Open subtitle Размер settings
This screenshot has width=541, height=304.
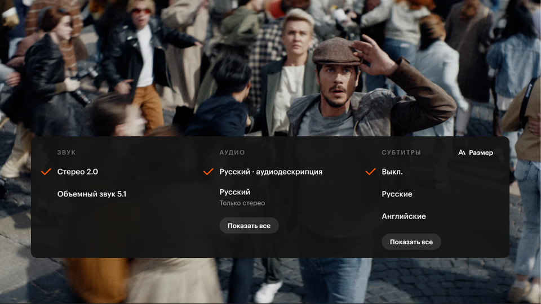tap(476, 153)
